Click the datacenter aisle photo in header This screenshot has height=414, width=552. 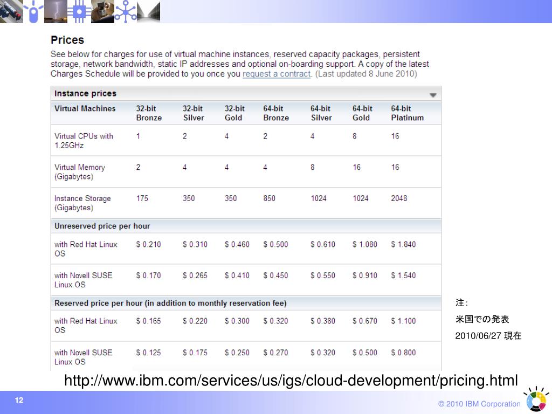pyautogui.click(x=149, y=11)
